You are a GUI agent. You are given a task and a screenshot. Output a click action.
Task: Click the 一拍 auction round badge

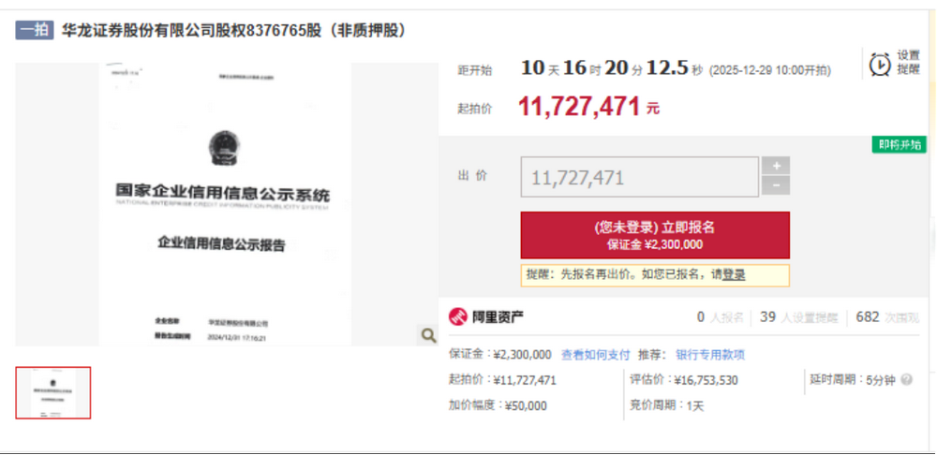click(34, 30)
